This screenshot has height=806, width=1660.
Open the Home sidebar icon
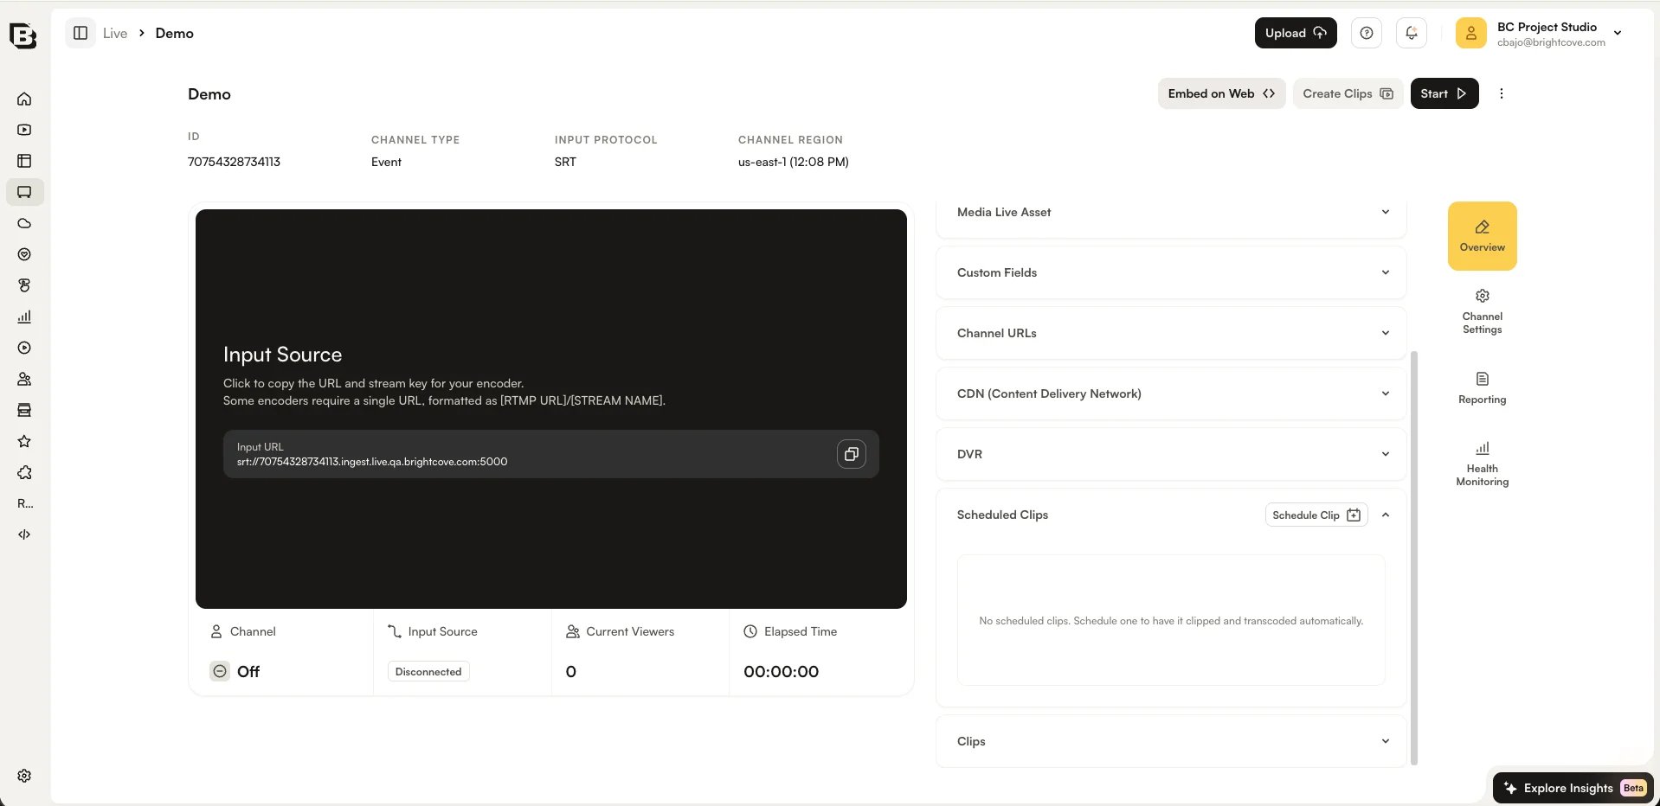pos(24,99)
